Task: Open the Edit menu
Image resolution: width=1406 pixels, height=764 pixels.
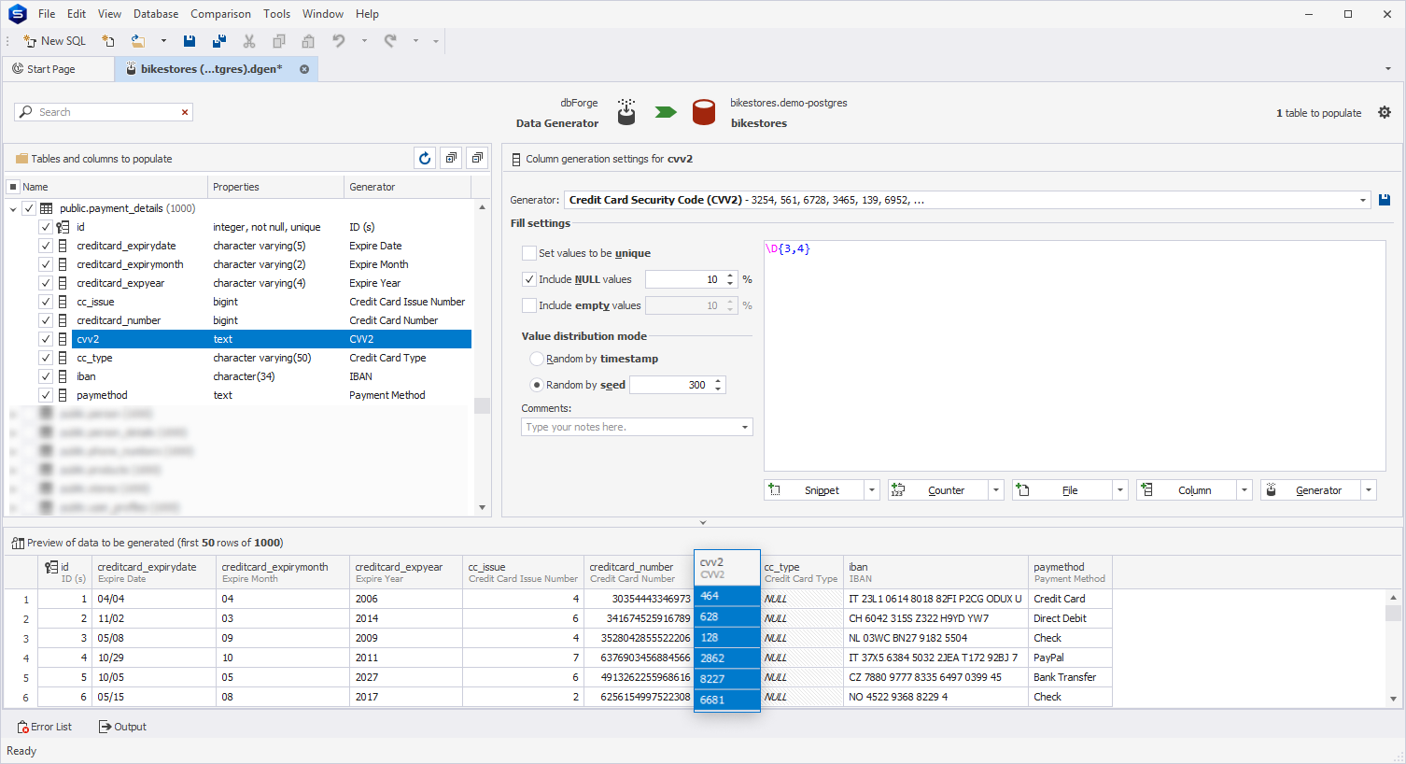Action: click(x=77, y=14)
